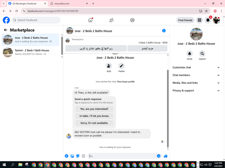225x168 pixels.
Task: Send quick reply Yes, are you interested?
Action: tap(94, 109)
